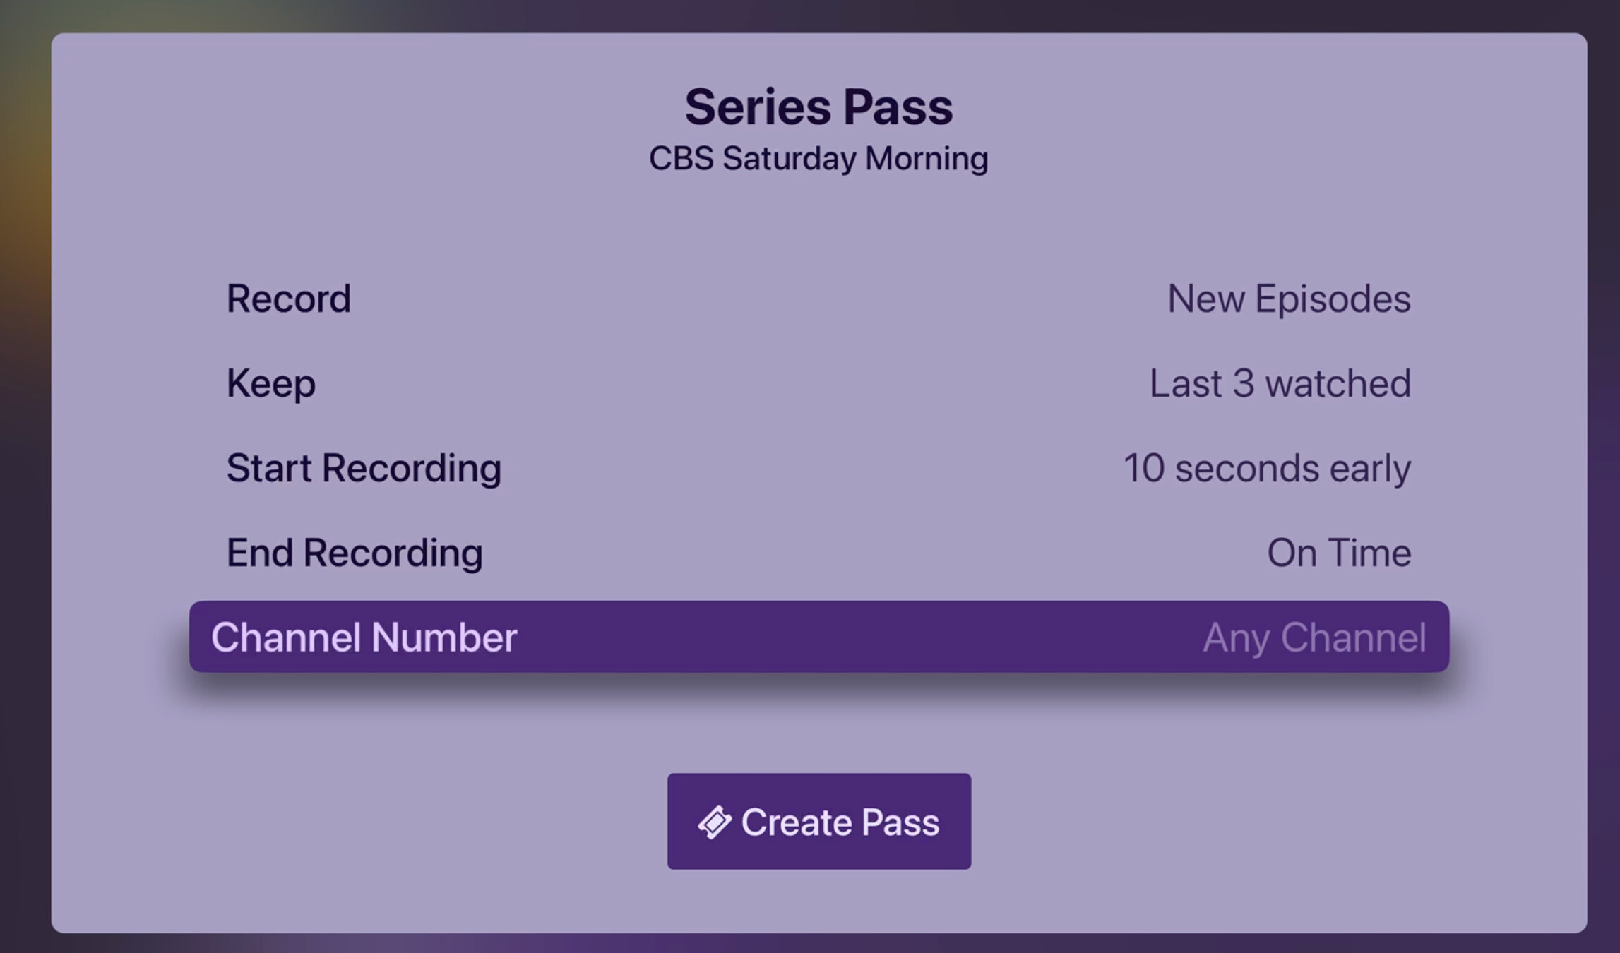Click the ticket icon on Create Pass
1620x953 pixels.
(x=715, y=822)
